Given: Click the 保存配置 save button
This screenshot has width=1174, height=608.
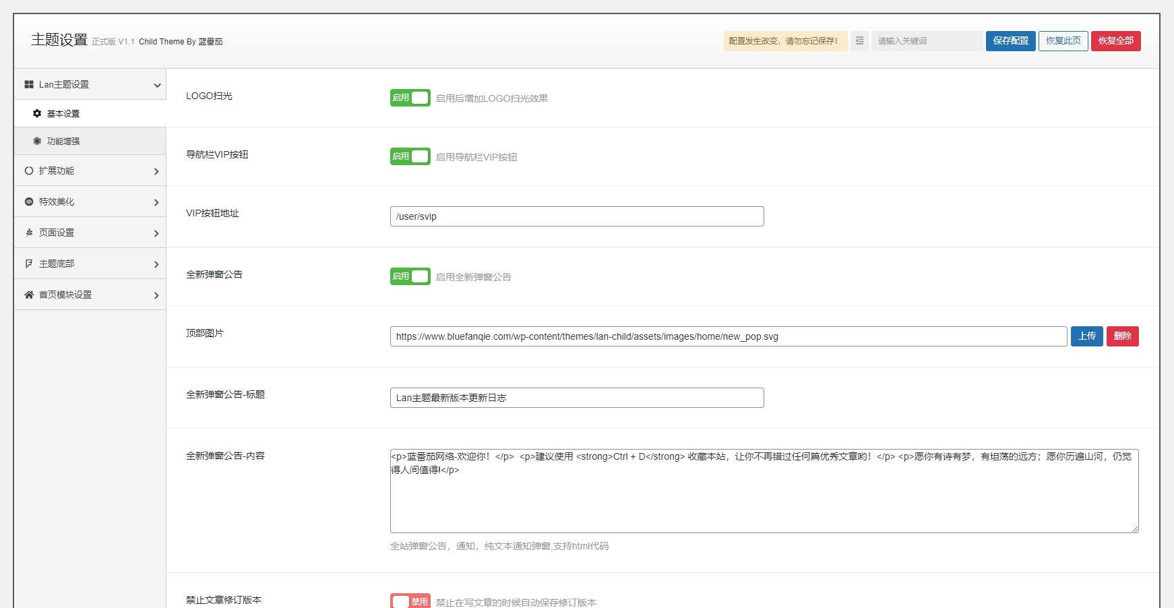Looking at the screenshot, I should tap(1010, 40).
